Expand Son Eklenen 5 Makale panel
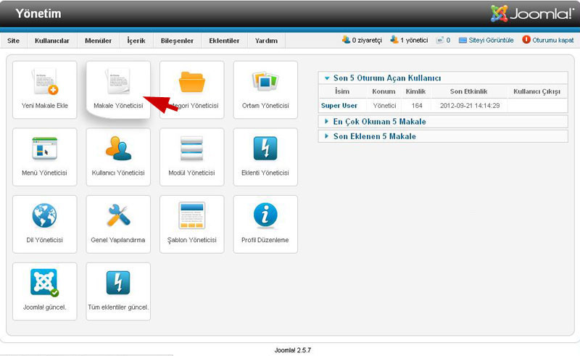The height and width of the screenshot is (356, 580). click(374, 136)
